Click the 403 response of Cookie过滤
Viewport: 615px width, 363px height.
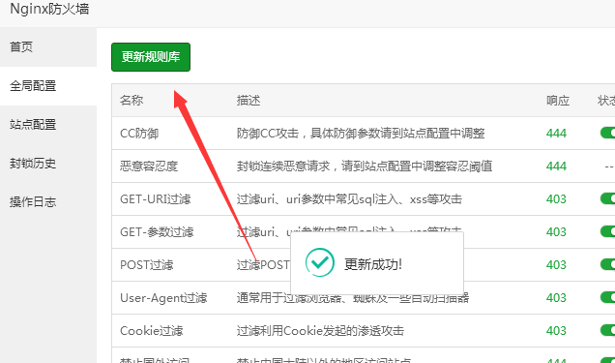pos(556,331)
